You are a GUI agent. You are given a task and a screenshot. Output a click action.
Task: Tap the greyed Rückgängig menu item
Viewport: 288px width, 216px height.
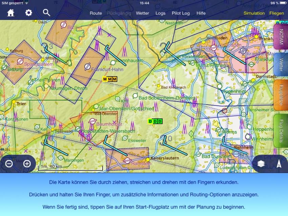point(119,13)
